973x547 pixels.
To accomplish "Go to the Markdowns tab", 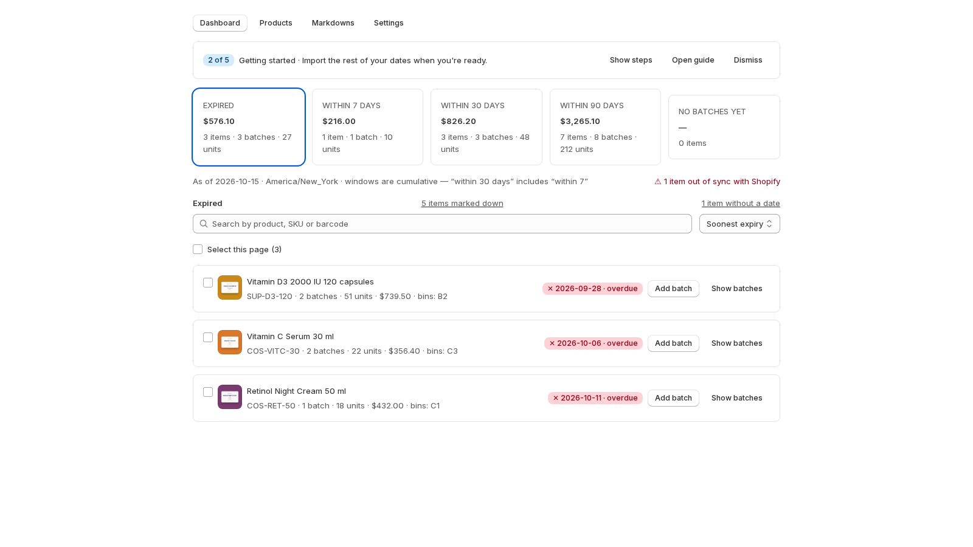I will (333, 23).
